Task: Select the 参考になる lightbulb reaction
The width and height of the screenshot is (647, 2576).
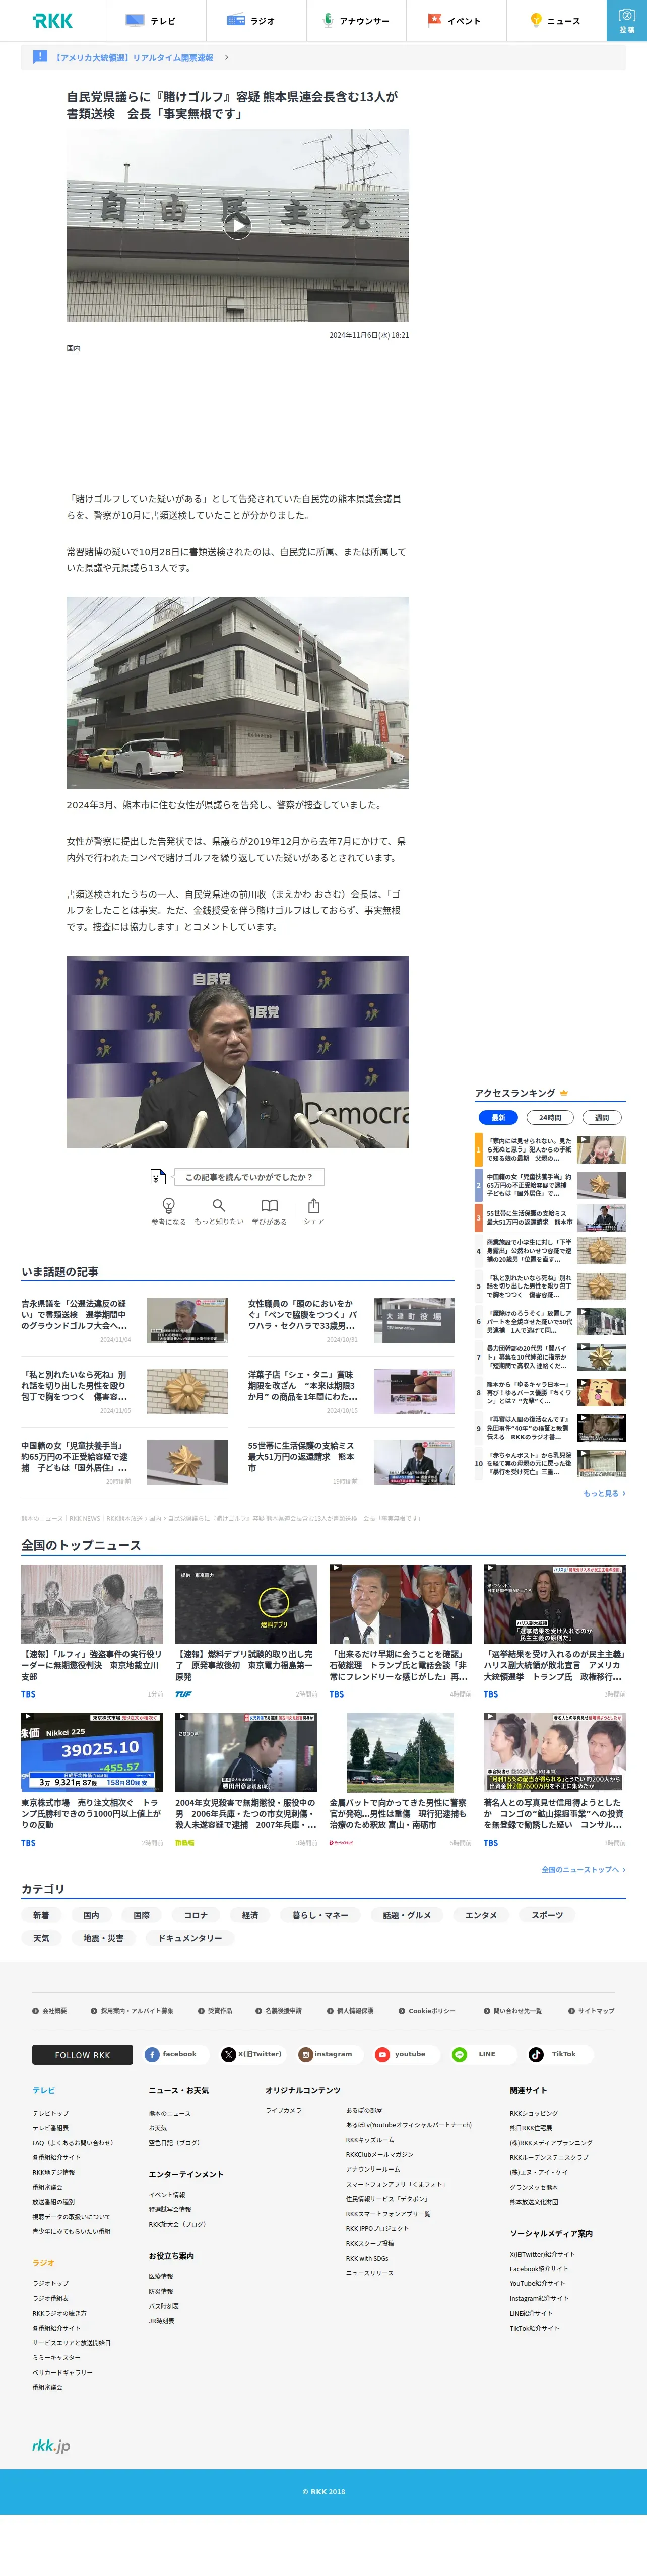Action: (x=169, y=1211)
